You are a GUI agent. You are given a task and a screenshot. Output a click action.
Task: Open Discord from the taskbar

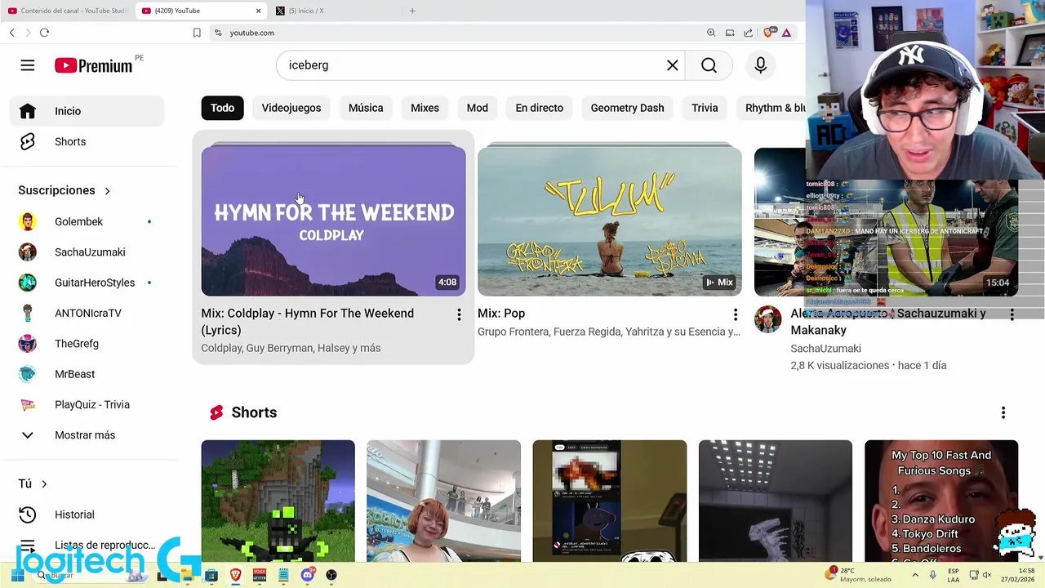click(307, 575)
